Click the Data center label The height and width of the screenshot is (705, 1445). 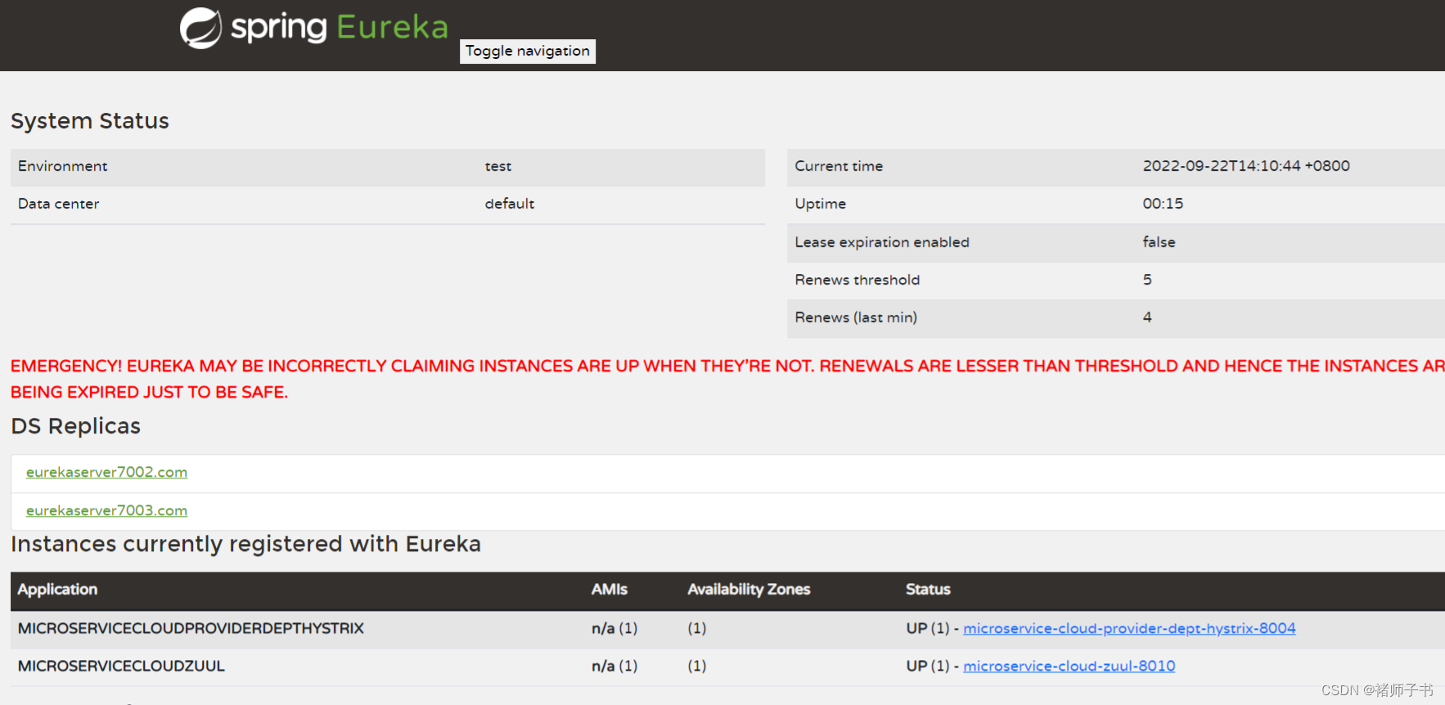click(58, 204)
